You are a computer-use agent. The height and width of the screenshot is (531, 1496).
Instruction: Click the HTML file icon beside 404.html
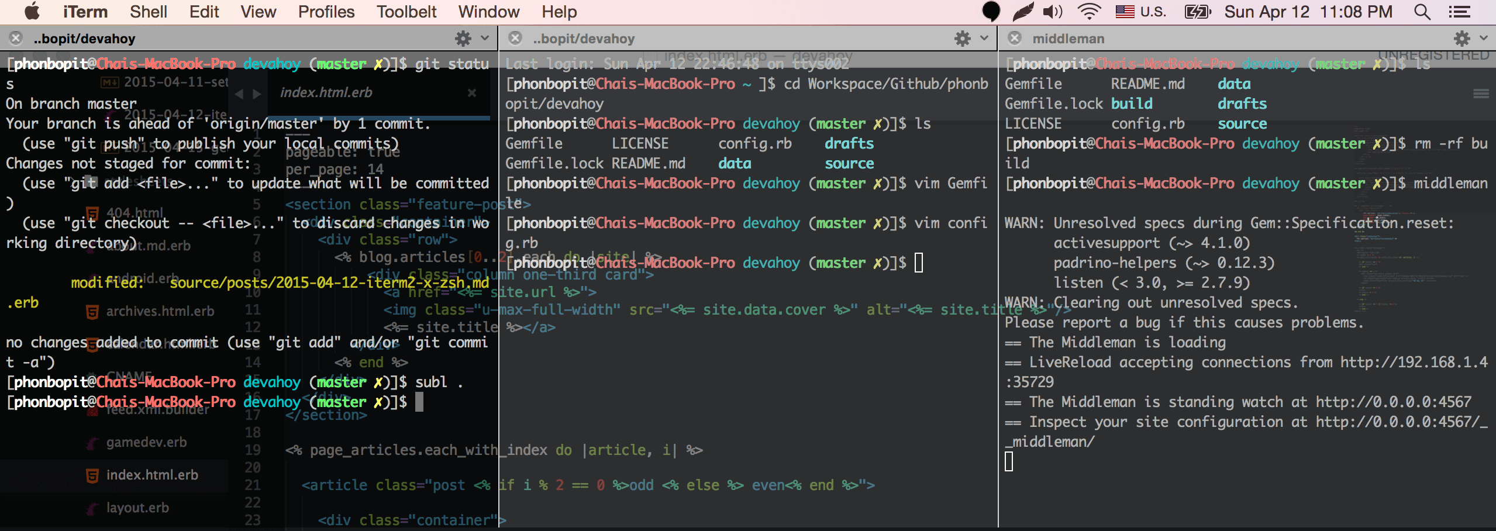click(x=92, y=212)
